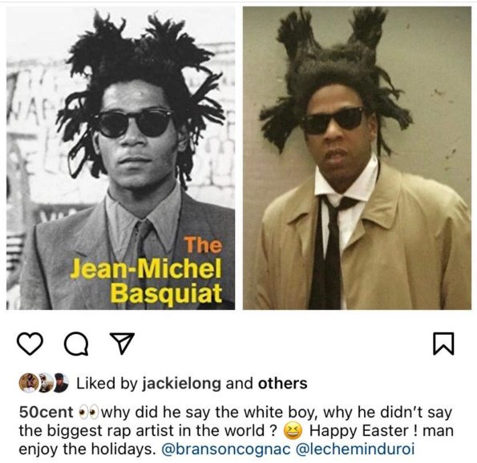
Task: Click the middle liker profile avatar
Action: (45, 382)
